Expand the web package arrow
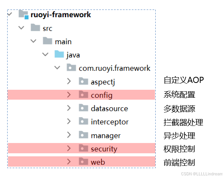224x178 pixels. (69, 162)
